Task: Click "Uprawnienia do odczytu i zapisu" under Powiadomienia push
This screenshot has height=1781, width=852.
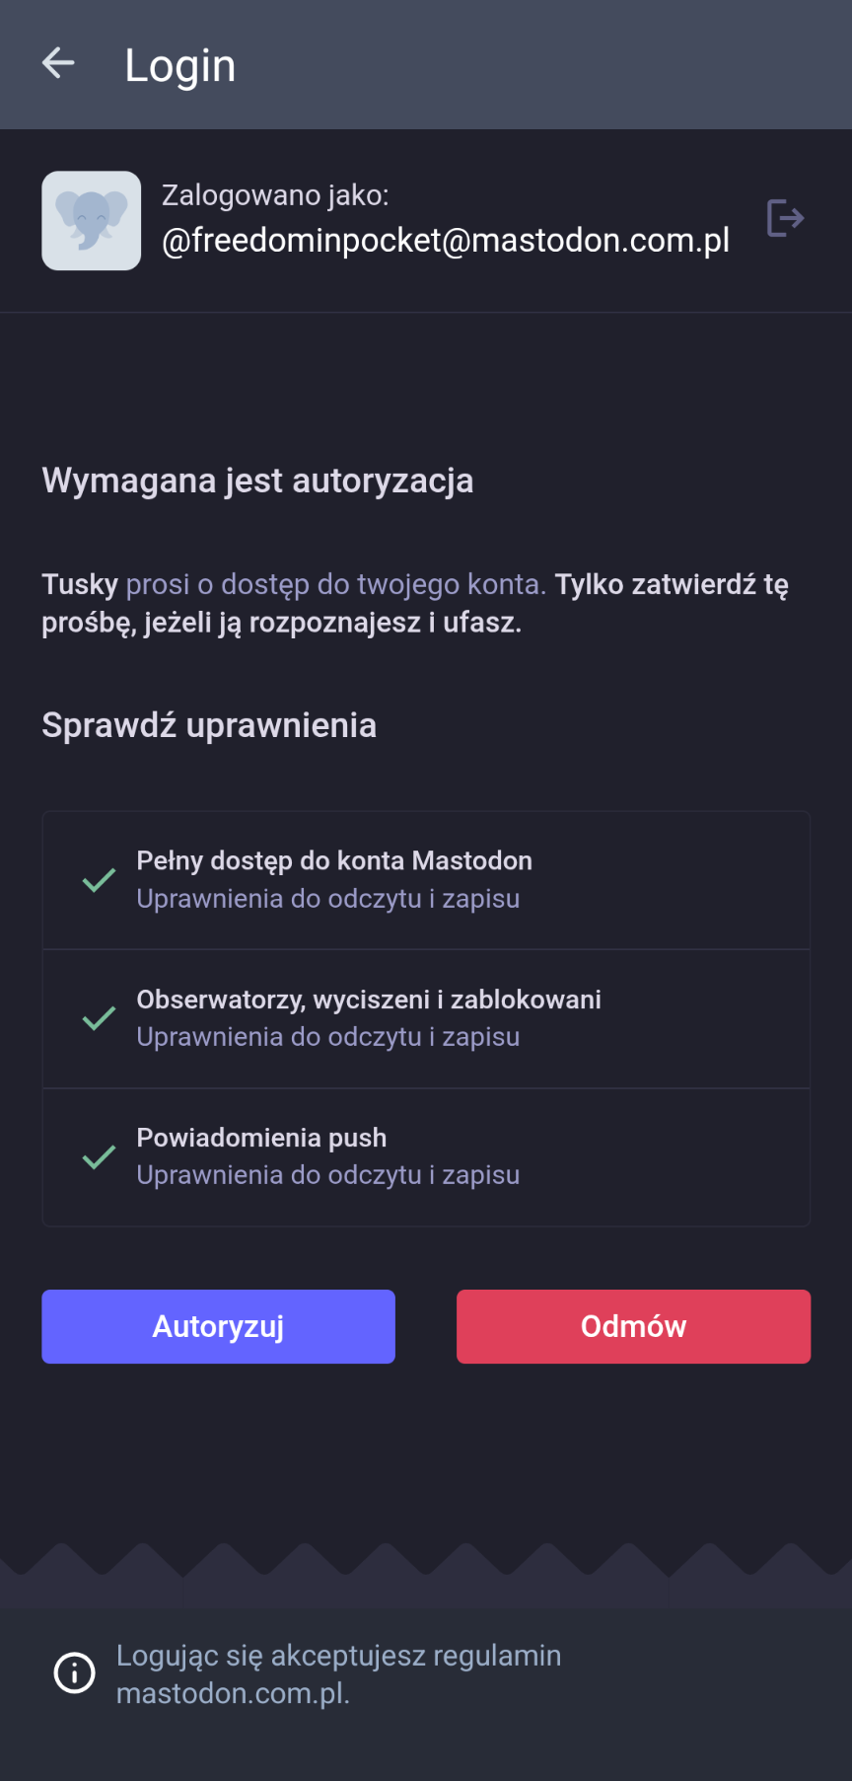Action: [x=327, y=1175]
